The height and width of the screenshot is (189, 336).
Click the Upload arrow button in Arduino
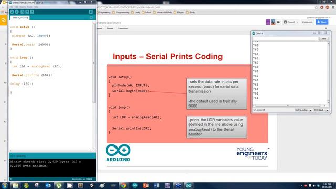tap(17, 12)
